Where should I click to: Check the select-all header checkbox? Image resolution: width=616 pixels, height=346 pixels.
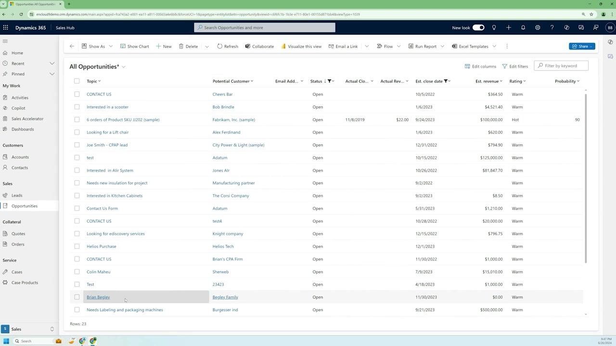point(77,81)
